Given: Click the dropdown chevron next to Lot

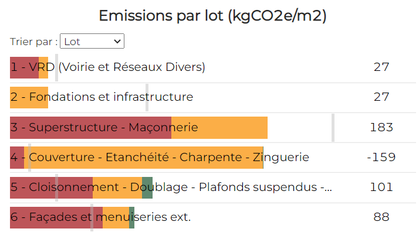Looking at the screenshot, I should point(117,42).
